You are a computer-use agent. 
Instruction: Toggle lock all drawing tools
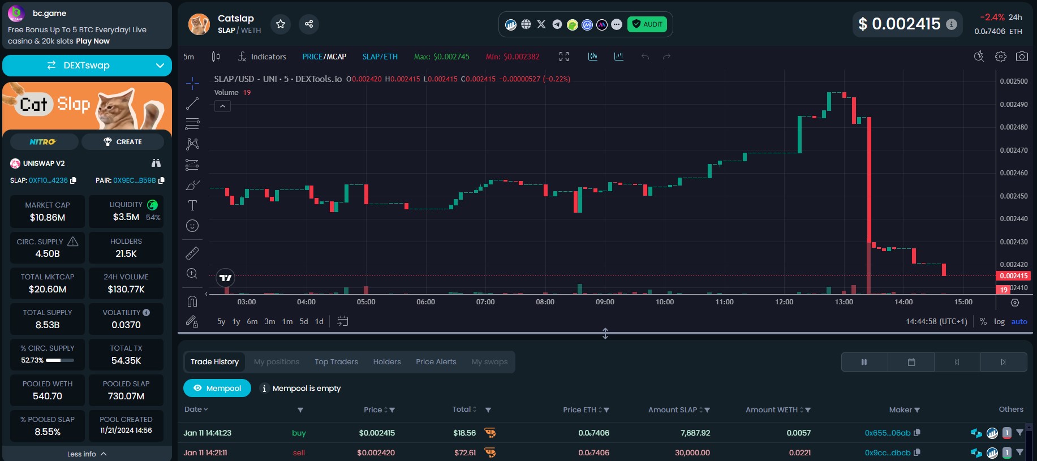192,321
